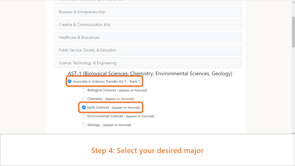Click the vertical scrollbar thumb

click(293, 32)
